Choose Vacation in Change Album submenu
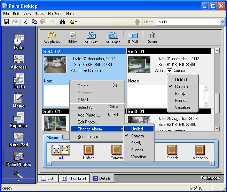This screenshot has width=227, height=192. pos(139,157)
